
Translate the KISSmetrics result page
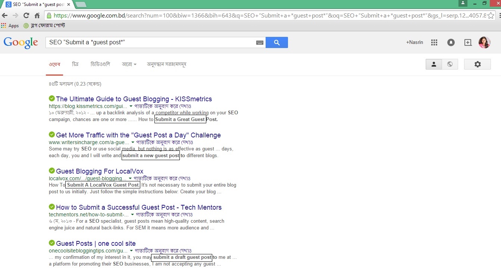pos(163,106)
